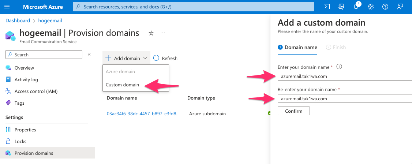Click the Azure subdomain cell

(x=207, y=114)
